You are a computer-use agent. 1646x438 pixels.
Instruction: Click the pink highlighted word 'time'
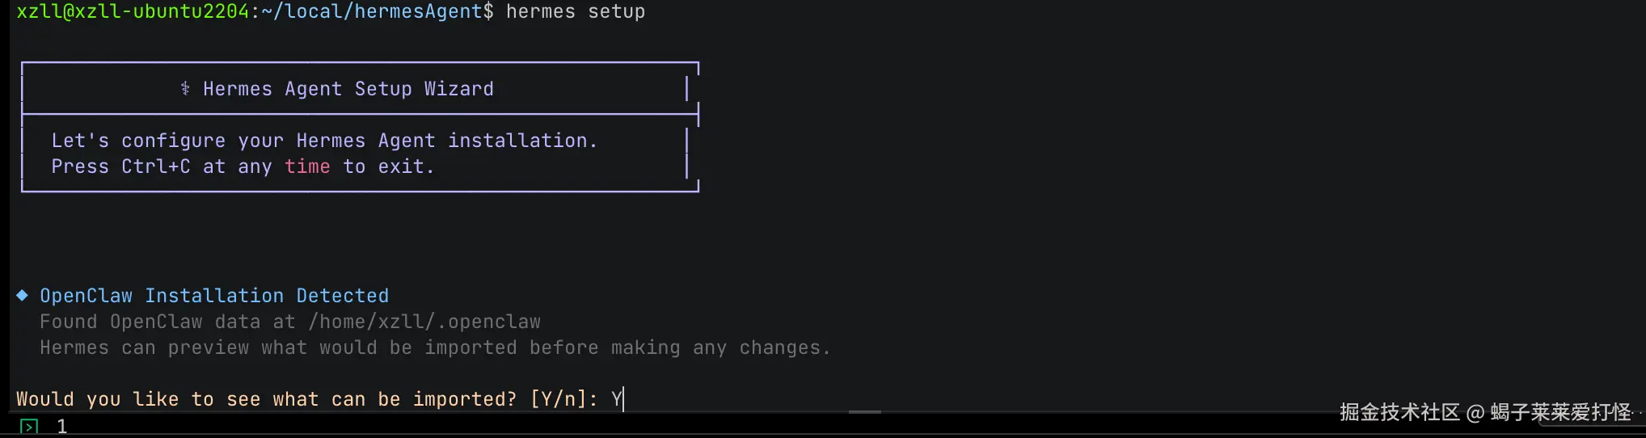pyautogui.click(x=307, y=166)
